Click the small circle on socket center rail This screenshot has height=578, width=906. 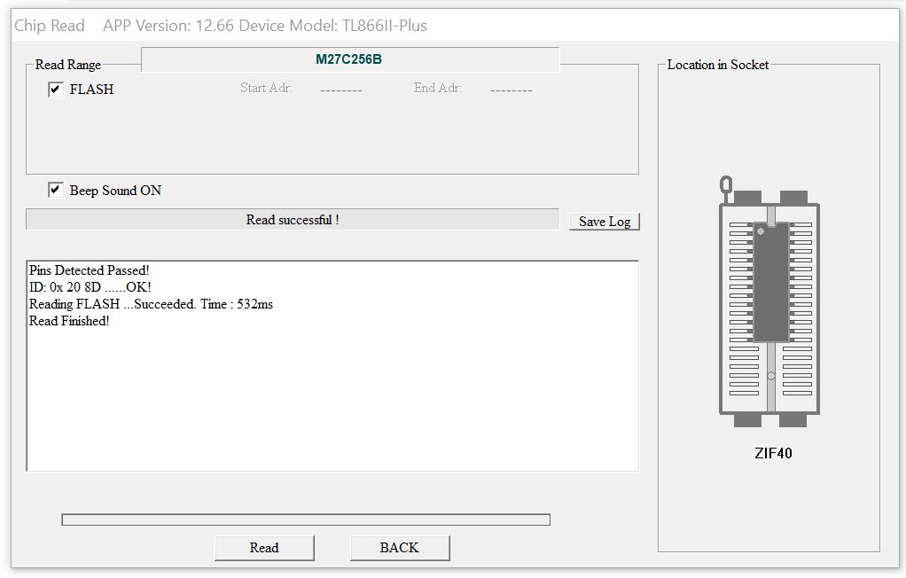[x=770, y=376]
